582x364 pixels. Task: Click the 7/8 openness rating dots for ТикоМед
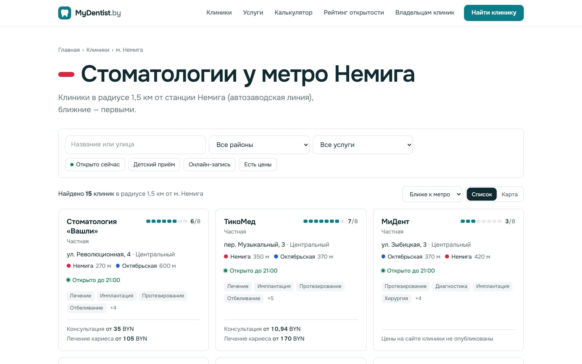pyautogui.click(x=324, y=221)
